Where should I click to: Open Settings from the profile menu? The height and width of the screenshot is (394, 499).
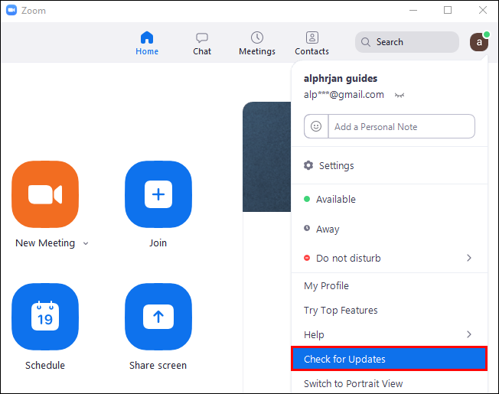[x=390, y=165]
